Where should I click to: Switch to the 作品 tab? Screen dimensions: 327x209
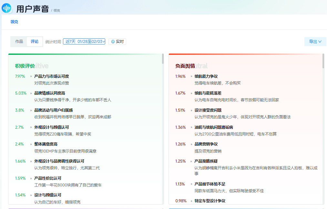point(19,41)
